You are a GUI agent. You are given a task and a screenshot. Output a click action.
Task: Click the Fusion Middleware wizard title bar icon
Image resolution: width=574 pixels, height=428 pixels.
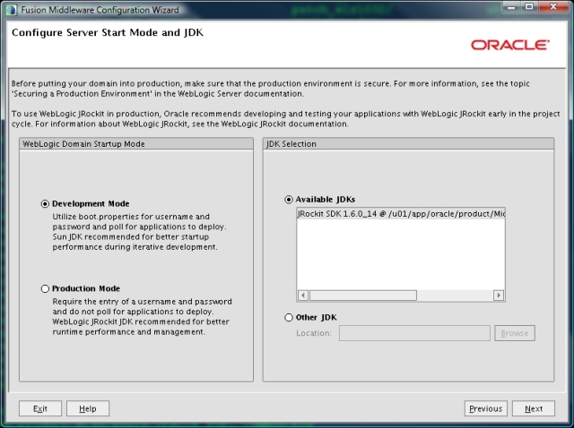click(12, 10)
